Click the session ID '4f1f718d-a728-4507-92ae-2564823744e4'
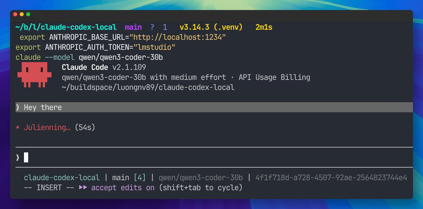Image resolution: width=423 pixels, height=209 pixels. (331, 177)
